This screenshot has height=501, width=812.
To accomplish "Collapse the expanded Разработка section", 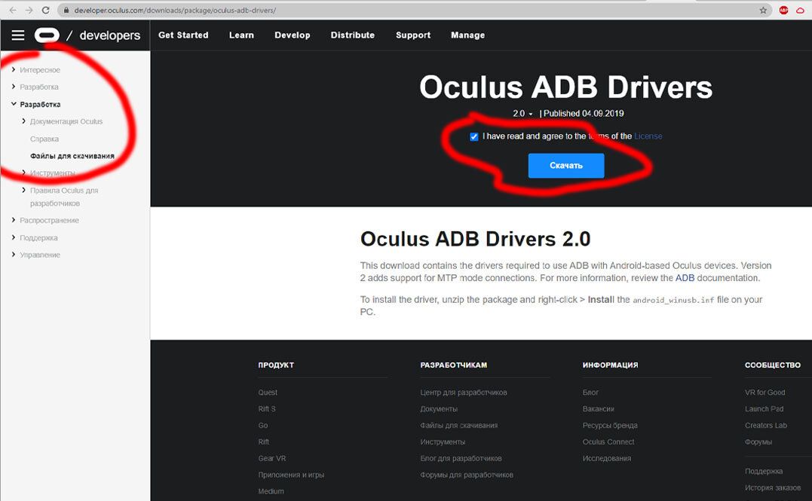I will tap(14, 104).
